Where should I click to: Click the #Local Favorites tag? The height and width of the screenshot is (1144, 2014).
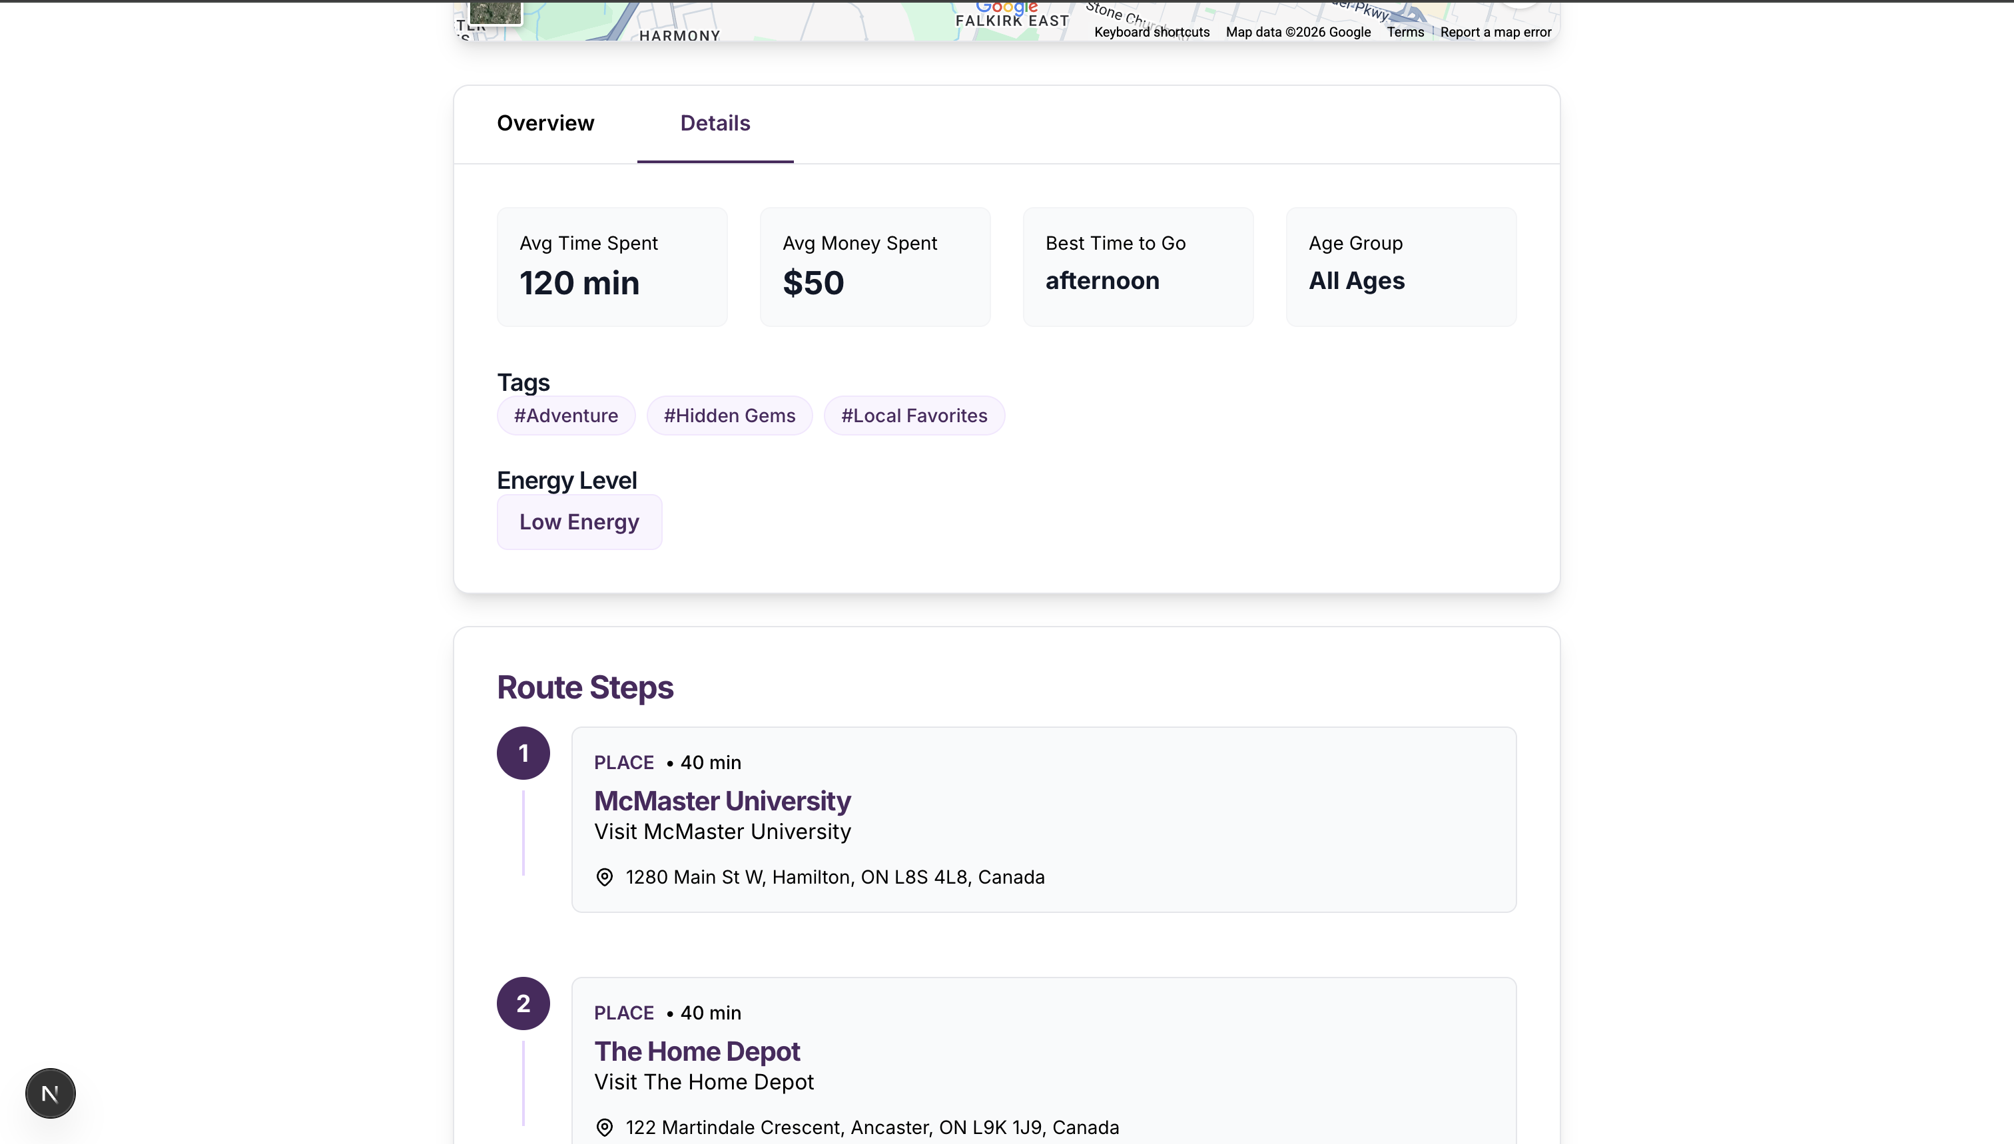point(914,416)
